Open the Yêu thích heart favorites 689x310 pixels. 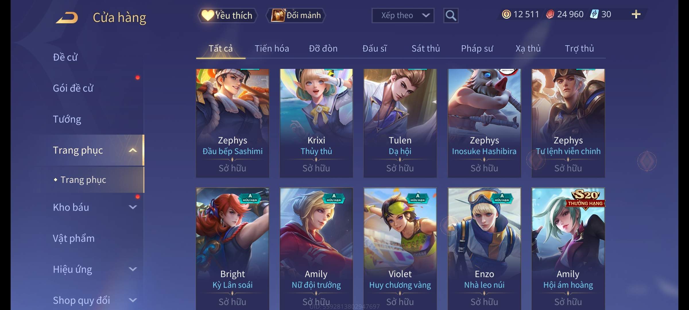pyautogui.click(x=227, y=15)
